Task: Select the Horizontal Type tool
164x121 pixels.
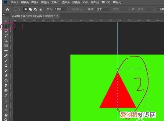Action: [6, 100]
